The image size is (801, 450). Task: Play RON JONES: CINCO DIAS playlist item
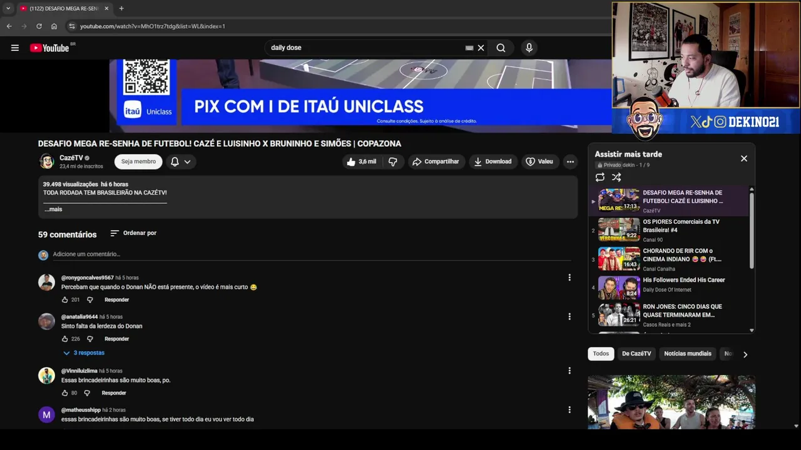(668, 316)
